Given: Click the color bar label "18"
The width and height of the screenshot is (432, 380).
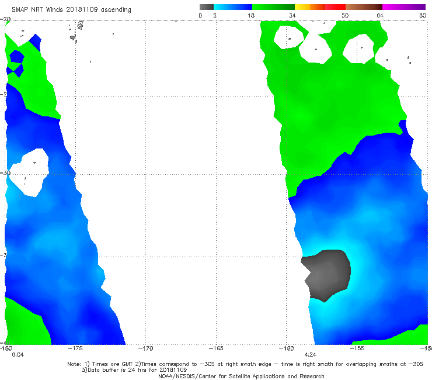Looking at the screenshot, I should point(251,15).
